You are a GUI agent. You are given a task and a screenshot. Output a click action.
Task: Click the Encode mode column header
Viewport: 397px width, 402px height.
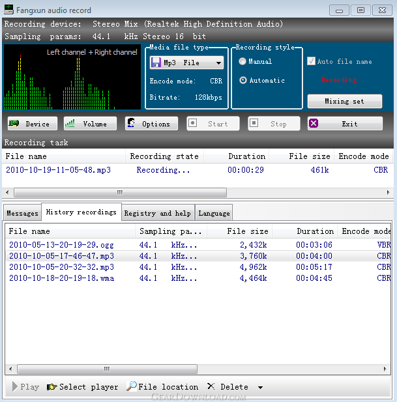click(363, 156)
